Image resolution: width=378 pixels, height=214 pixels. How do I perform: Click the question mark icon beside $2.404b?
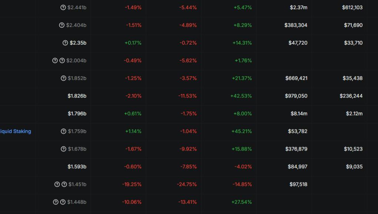click(62, 25)
